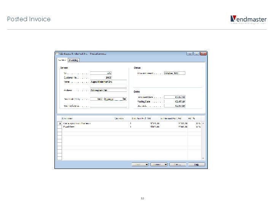Screen dimensions: 274x205
Task: Click the VAT % value in Fixed Fees row
Action: coord(198,127)
